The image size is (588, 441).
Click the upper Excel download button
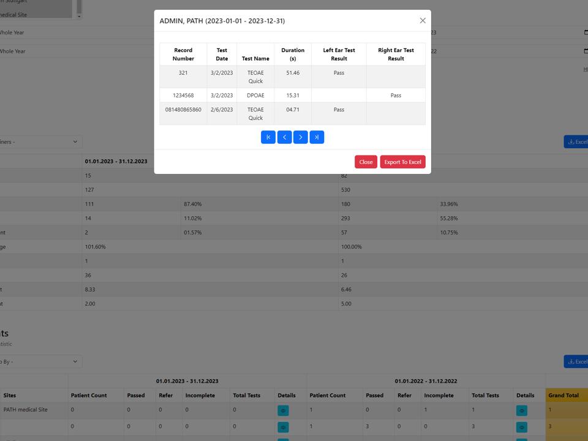point(576,141)
